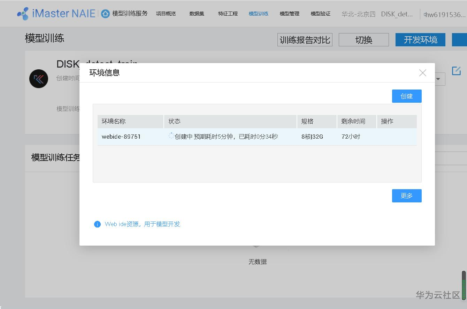
Task: Go to the 特征工程 tab
Action: 228,14
